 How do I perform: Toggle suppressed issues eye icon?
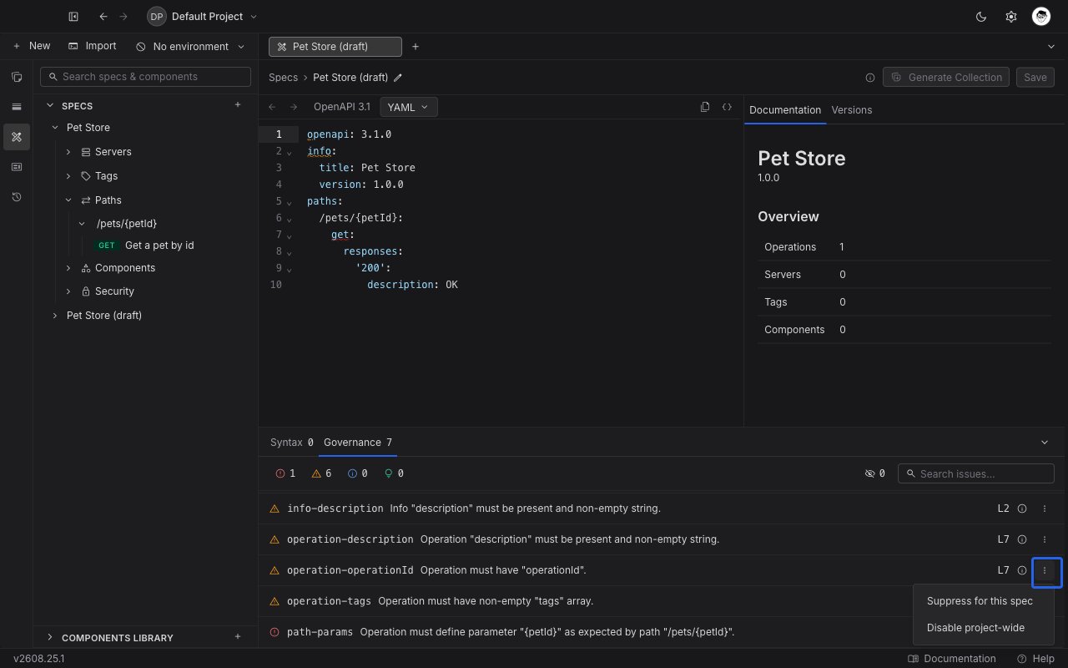coord(875,473)
